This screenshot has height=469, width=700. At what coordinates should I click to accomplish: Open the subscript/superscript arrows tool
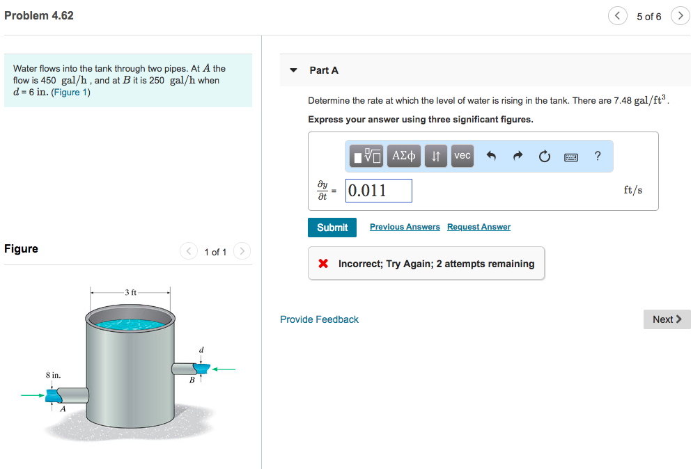[436, 156]
